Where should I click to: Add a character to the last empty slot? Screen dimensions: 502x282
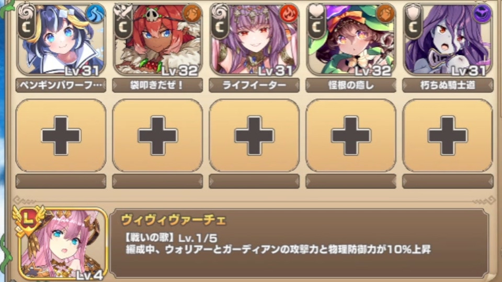click(448, 136)
